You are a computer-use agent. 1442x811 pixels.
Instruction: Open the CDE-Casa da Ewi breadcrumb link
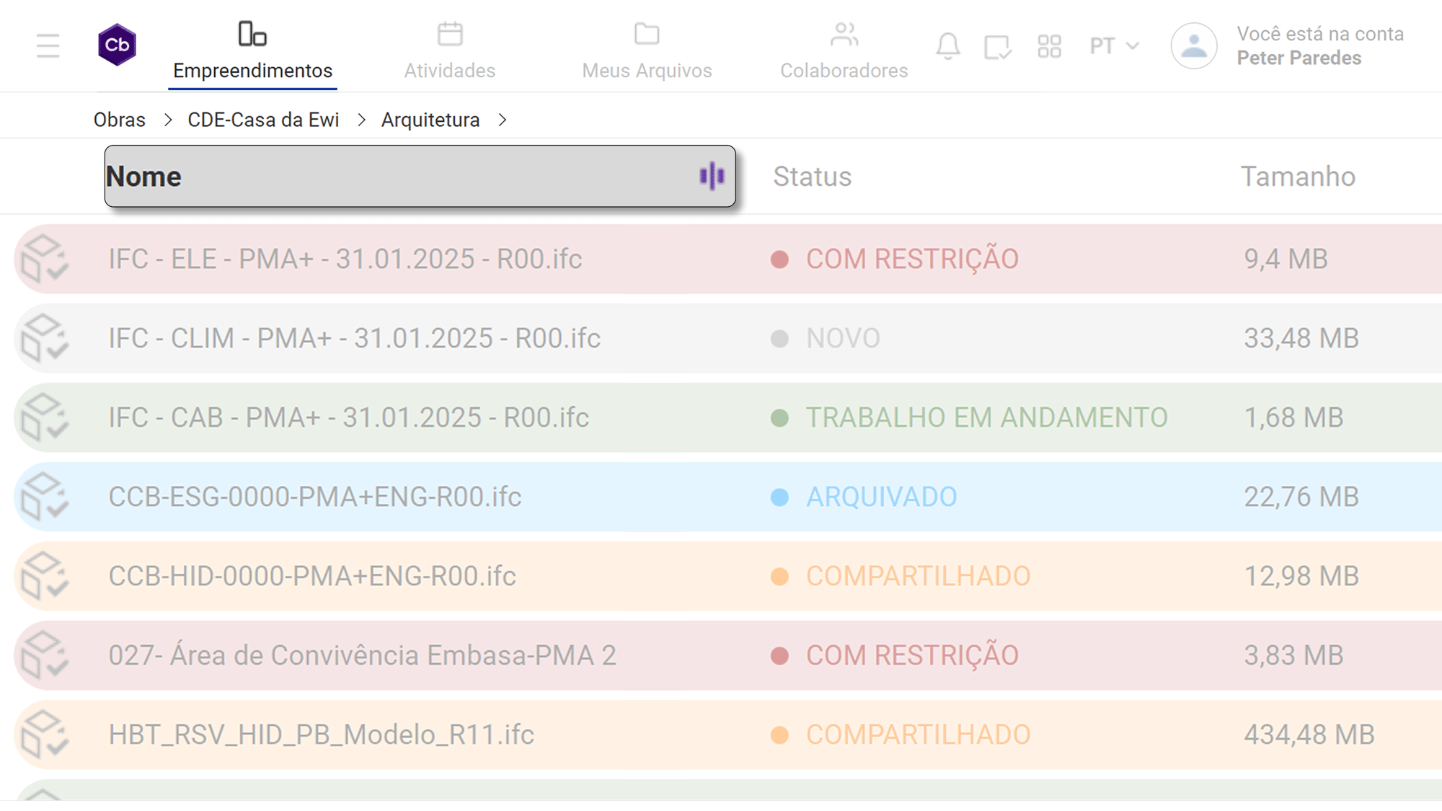point(263,120)
